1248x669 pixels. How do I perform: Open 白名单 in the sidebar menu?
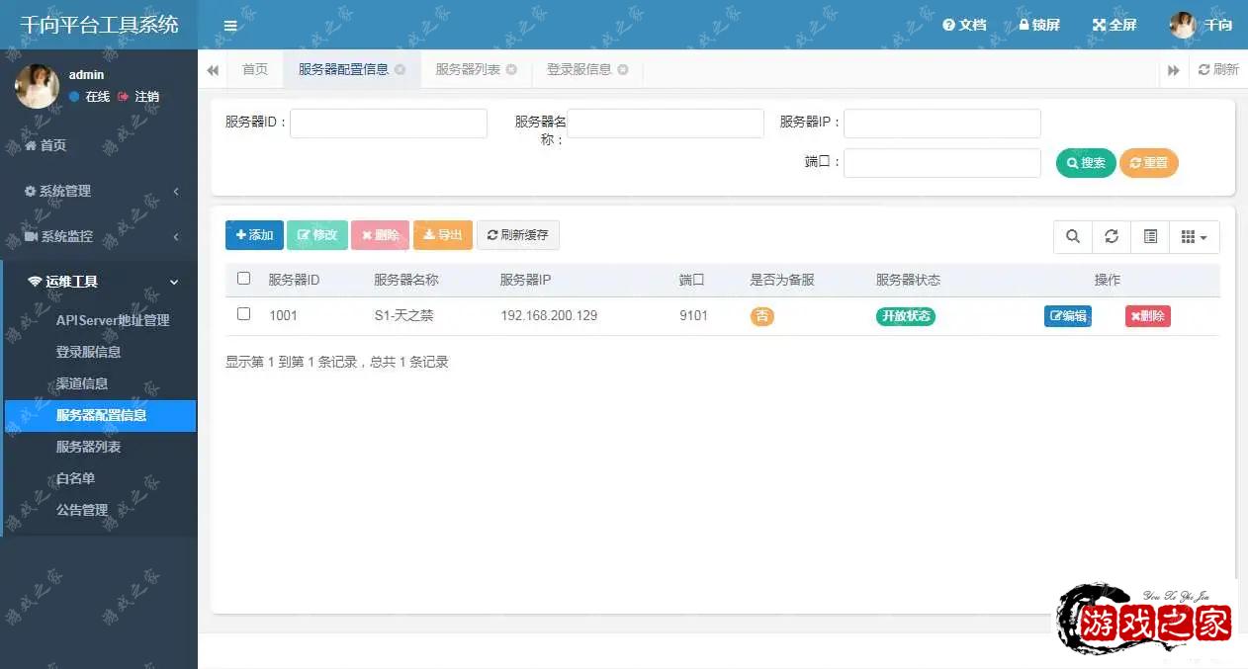coord(76,478)
